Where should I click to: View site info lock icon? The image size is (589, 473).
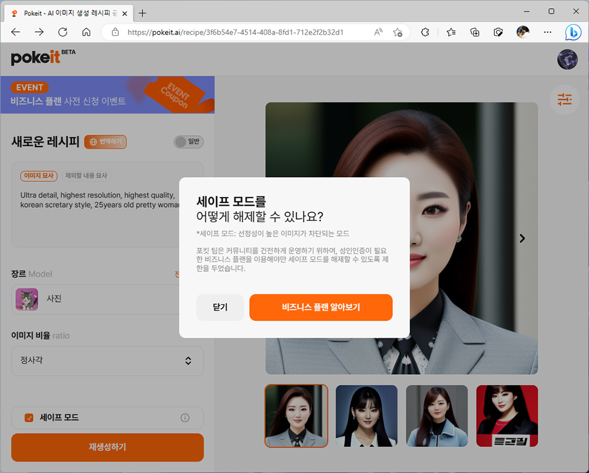click(x=115, y=32)
